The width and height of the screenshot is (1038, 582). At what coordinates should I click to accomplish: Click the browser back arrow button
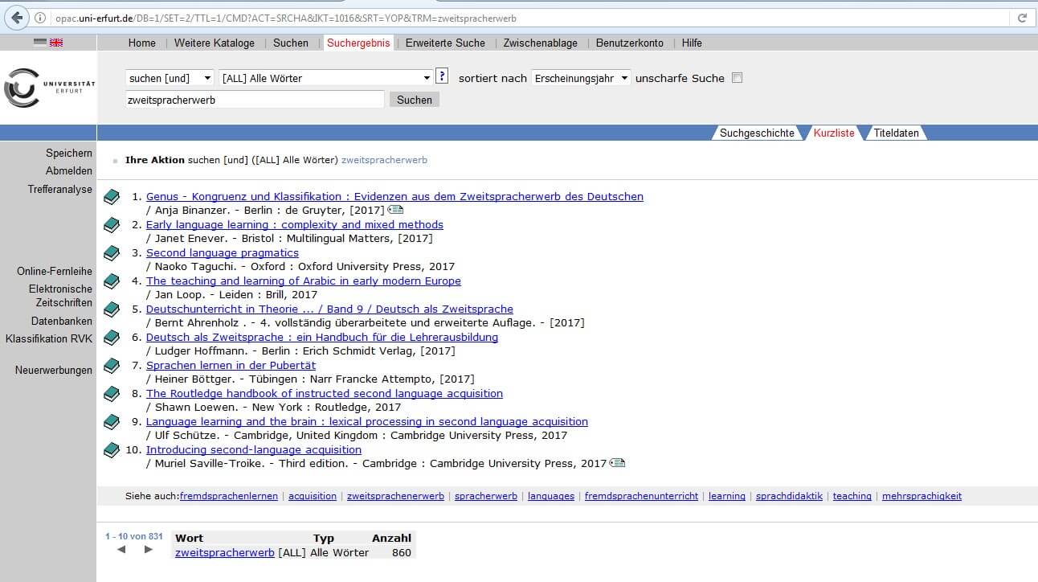pos(18,18)
